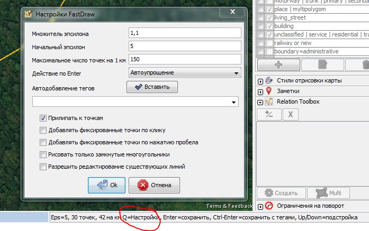This screenshot has height=231, width=369.
Task: Confirm settings with the Ok button
Action: (106, 185)
